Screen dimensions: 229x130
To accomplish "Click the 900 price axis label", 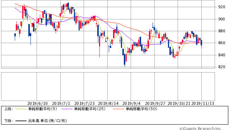I will click(222, 19).
